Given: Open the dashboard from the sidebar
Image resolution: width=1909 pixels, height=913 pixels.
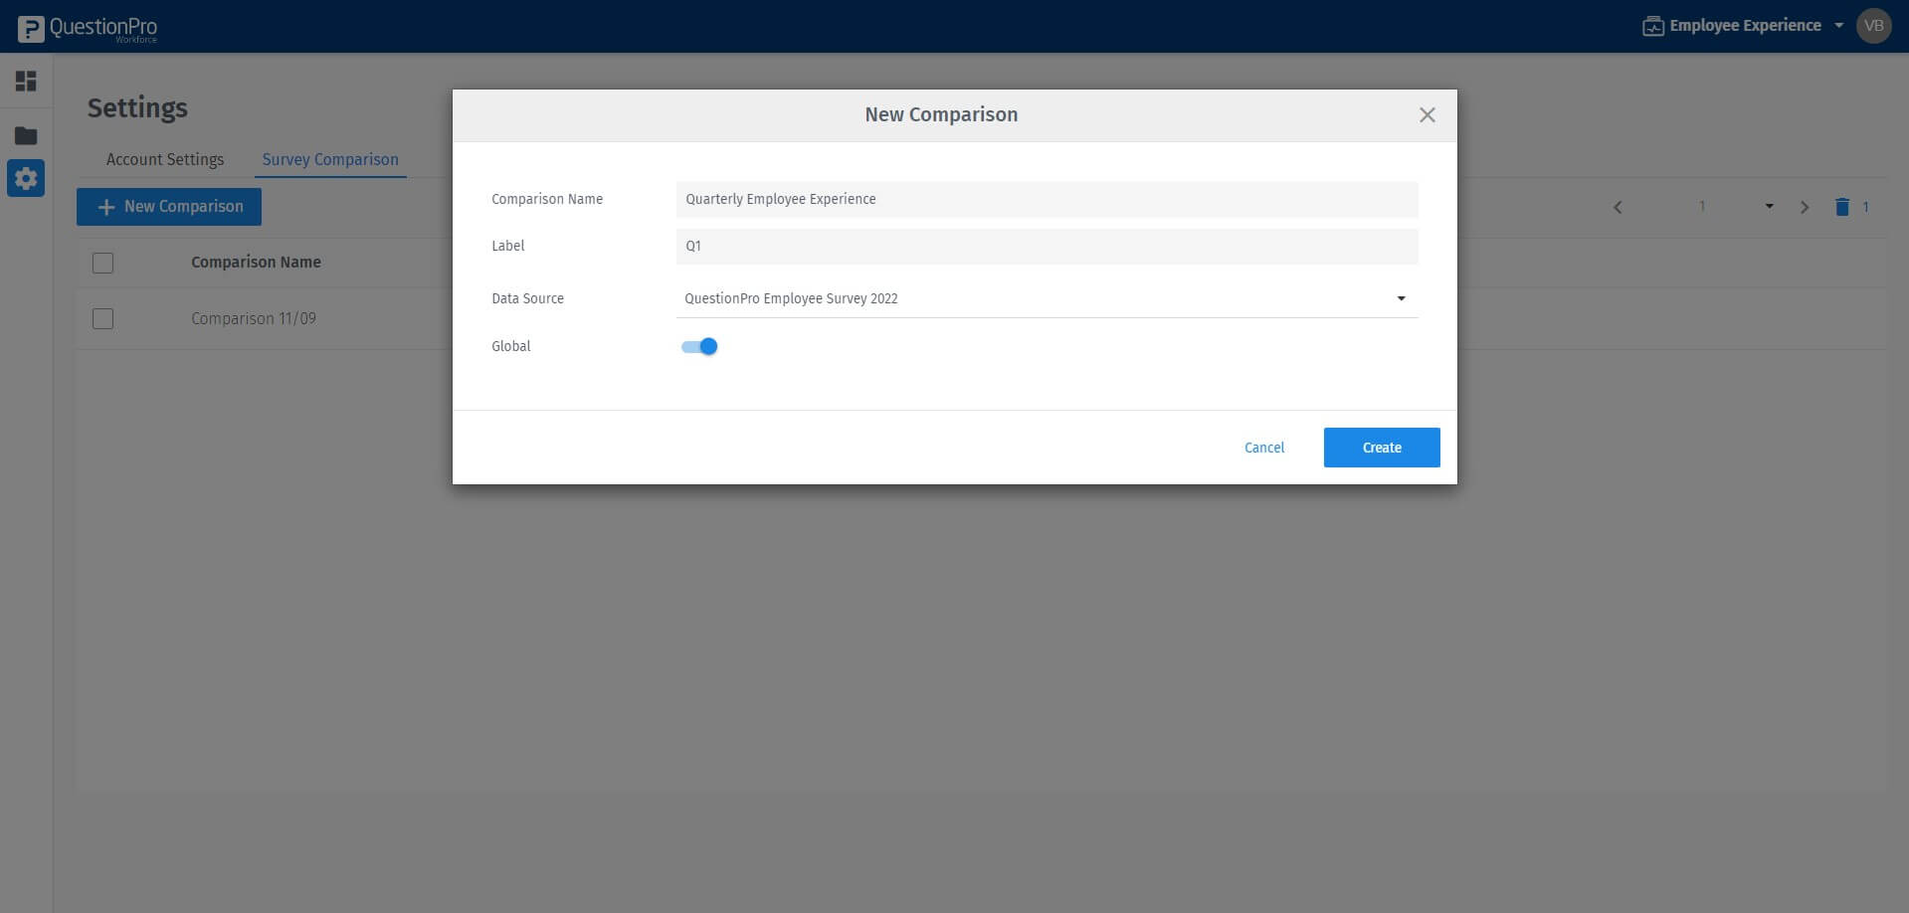Looking at the screenshot, I should [x=26, y=81].
